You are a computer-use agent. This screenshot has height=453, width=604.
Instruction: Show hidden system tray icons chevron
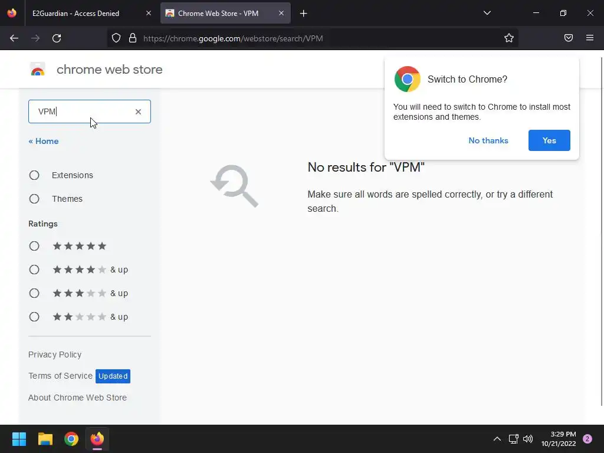coord(497,439)
